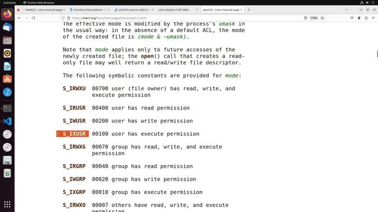Open the first disc drive icon in dock
The width and height of the screenshot is (378, 212).
pos(7,134)
